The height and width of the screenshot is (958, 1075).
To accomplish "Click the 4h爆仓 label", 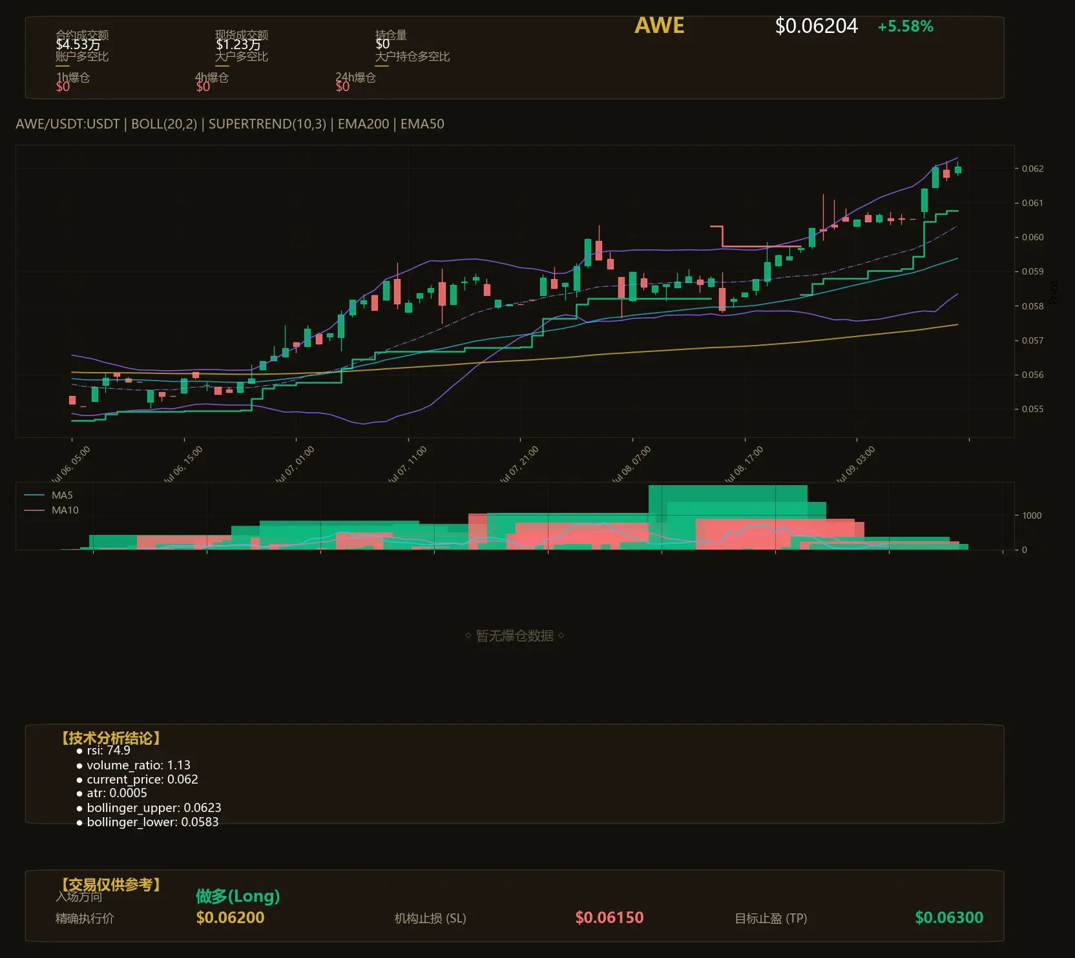I will click(212, 78).
